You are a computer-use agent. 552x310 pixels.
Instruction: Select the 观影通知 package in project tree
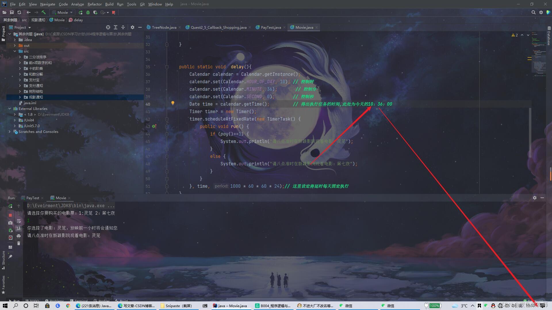click(x=36, y=97)
